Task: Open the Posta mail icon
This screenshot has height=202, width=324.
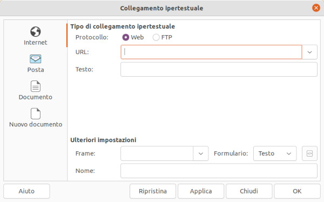Action: click(35, 59)
